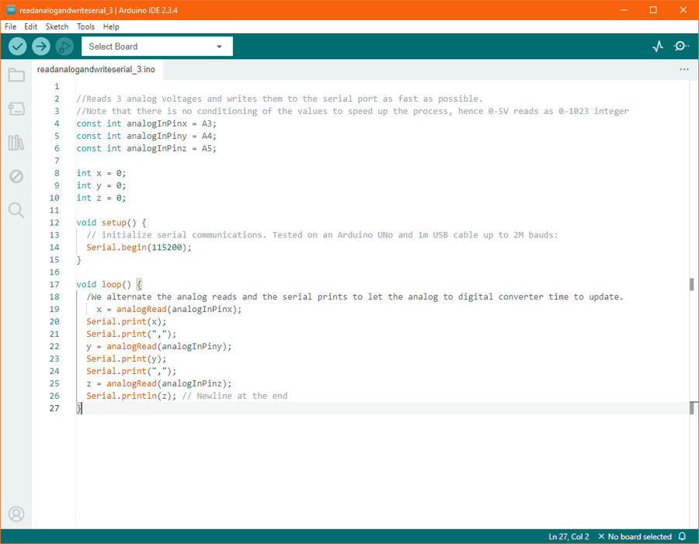Maximize the Arduino IDE window
This screenshot has height=544, width=699.
(x=653, y=10)
